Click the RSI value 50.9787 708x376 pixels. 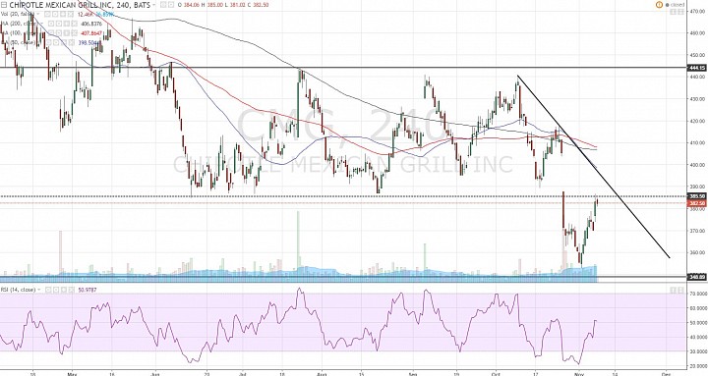click(x=88, y=290)
